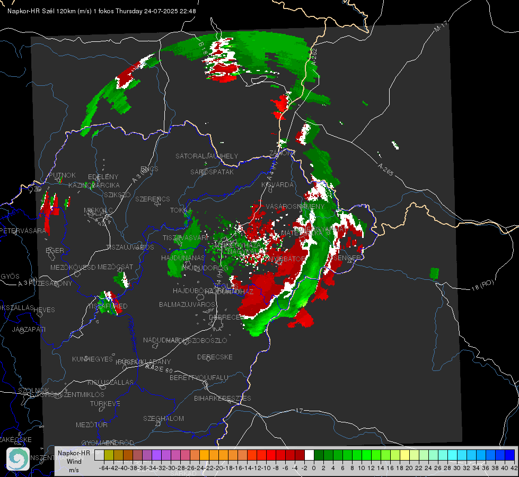Click the 18 (RO) road label
The height and width of the screenshot is (477, 519).
point(482,285)
